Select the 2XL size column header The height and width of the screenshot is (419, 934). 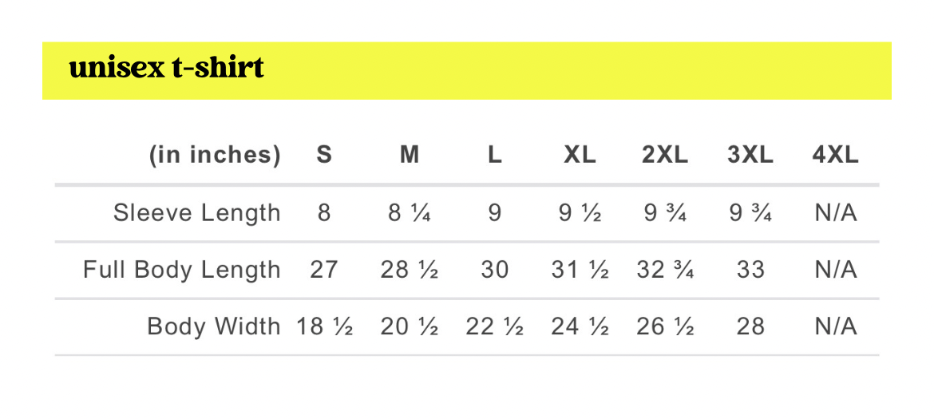coord(665,155)
